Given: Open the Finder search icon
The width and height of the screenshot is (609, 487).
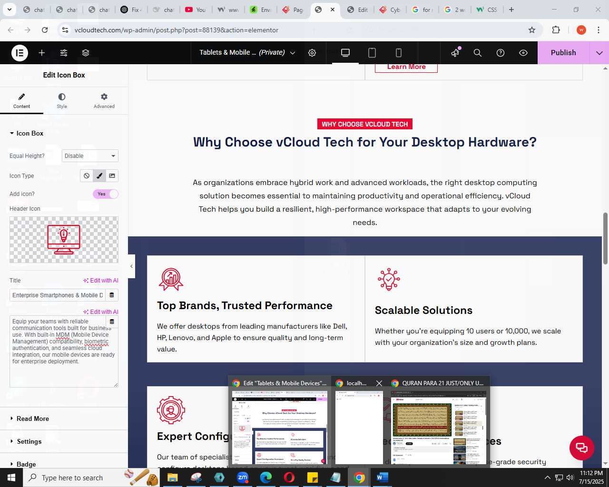Looking at the screenshot, I should click(478, 53).
